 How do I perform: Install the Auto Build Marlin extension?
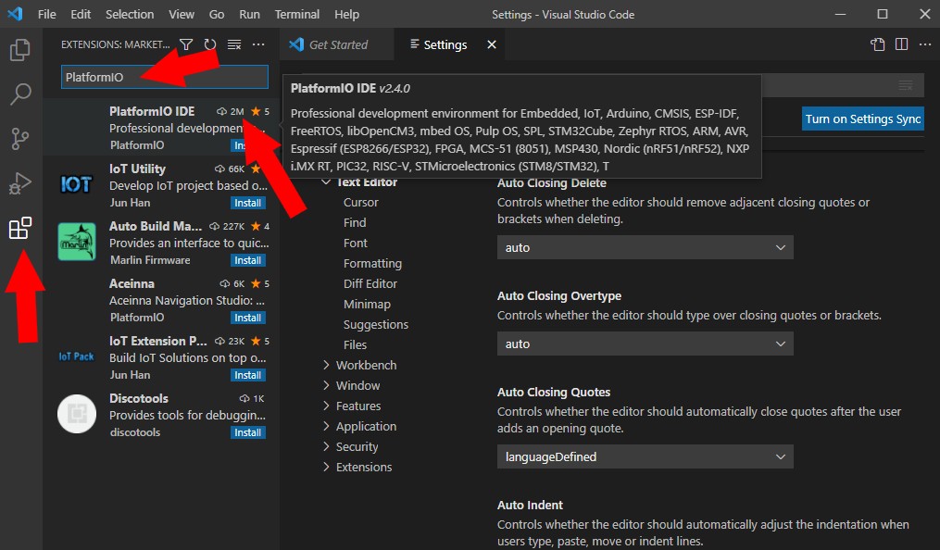(247, 260)
